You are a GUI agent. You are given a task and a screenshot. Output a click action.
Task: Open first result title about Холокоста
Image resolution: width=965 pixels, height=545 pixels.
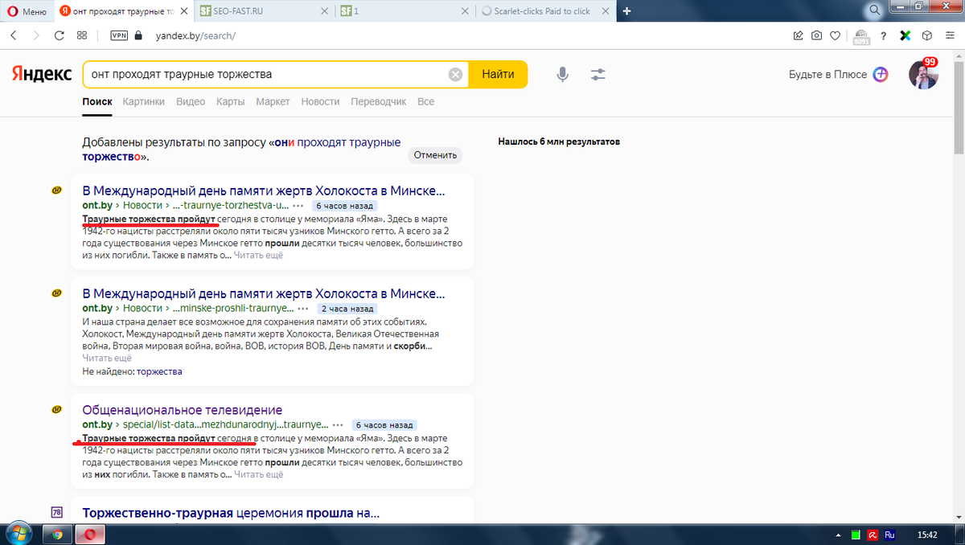click(x=264, y=191)
